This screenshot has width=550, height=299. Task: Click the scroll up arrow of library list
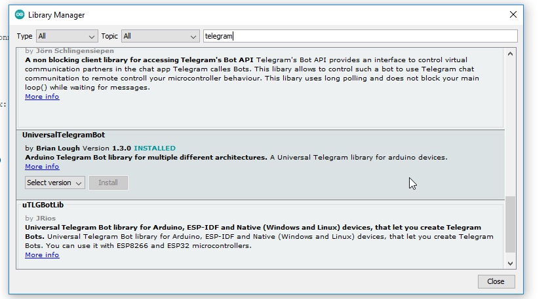(x=511, y=54)
